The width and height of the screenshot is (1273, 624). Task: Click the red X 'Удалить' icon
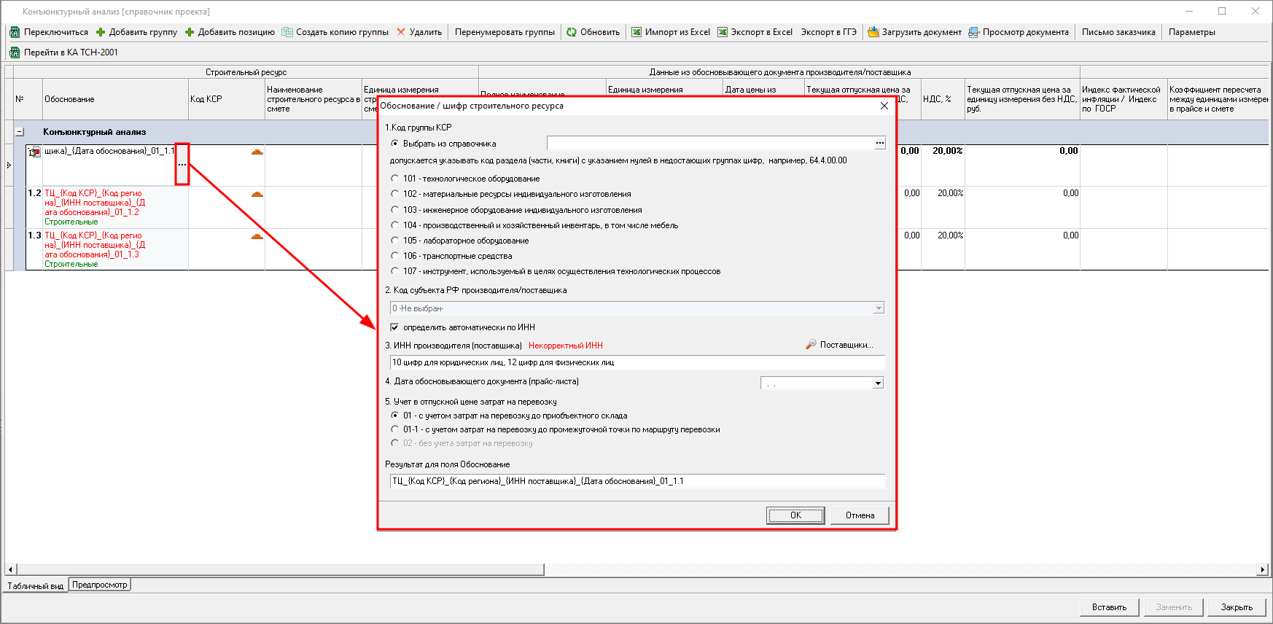401,32
